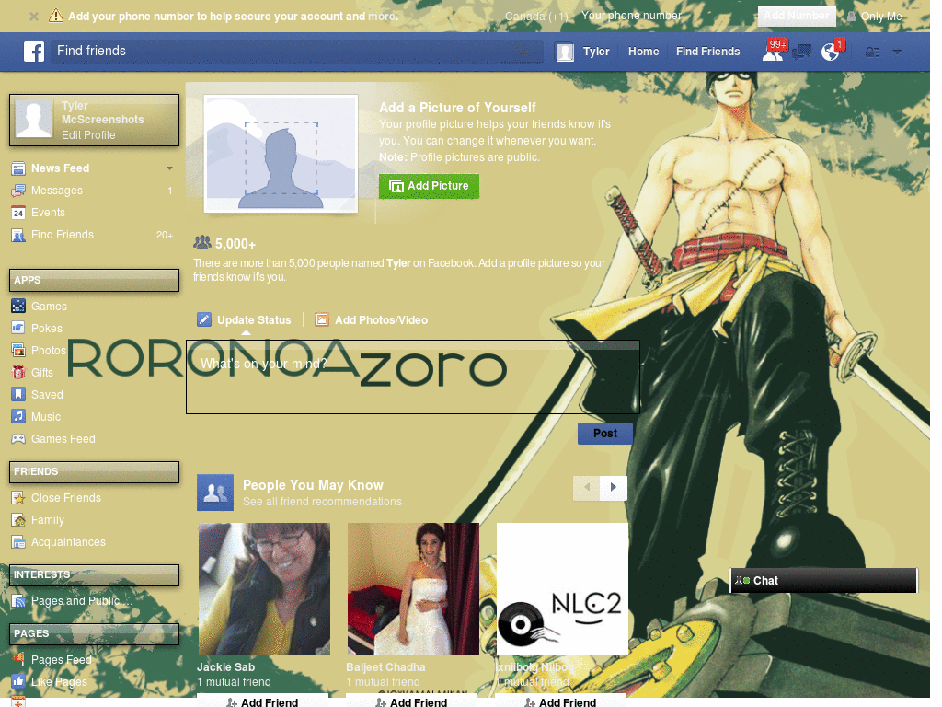Viewport: 942px width, 707px height.
Task: Open Music in the Apps list
Action: pyautogui.click(x=45, y=417)
